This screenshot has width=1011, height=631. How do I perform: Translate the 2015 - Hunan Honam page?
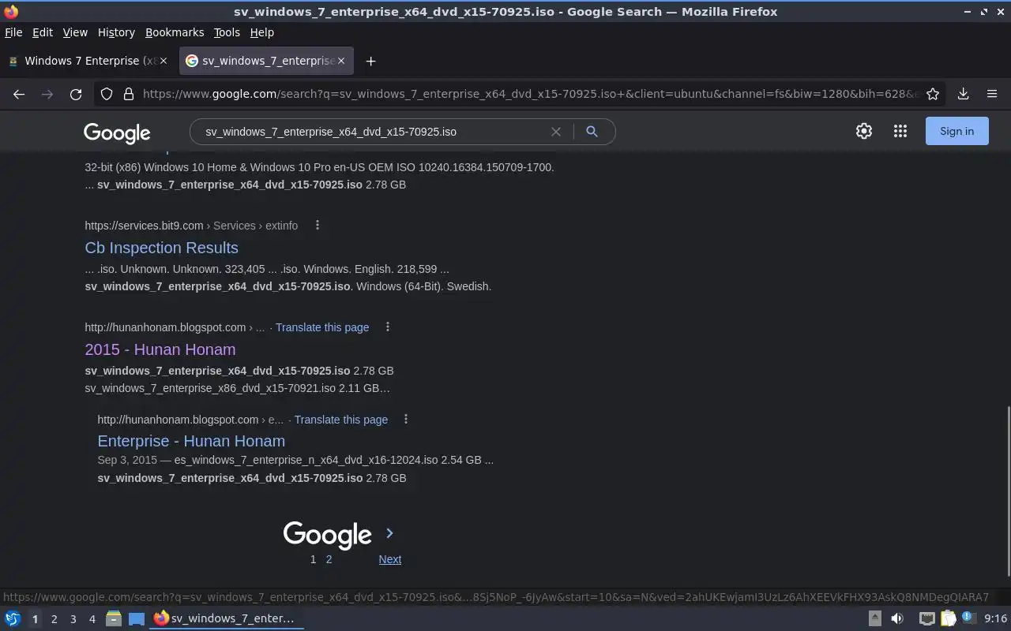point(322,327)
